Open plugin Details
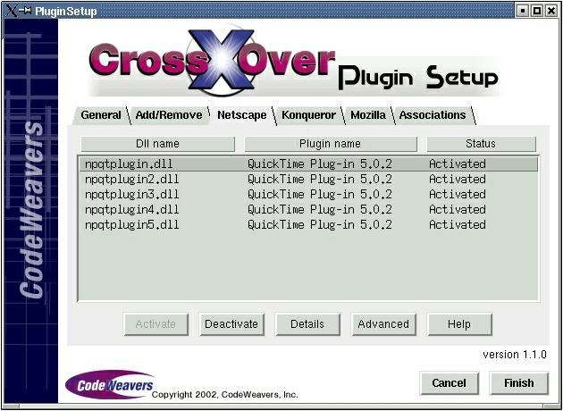Image resolution: width=563 pixels, height=411 pixels. [x=307, y=324]
